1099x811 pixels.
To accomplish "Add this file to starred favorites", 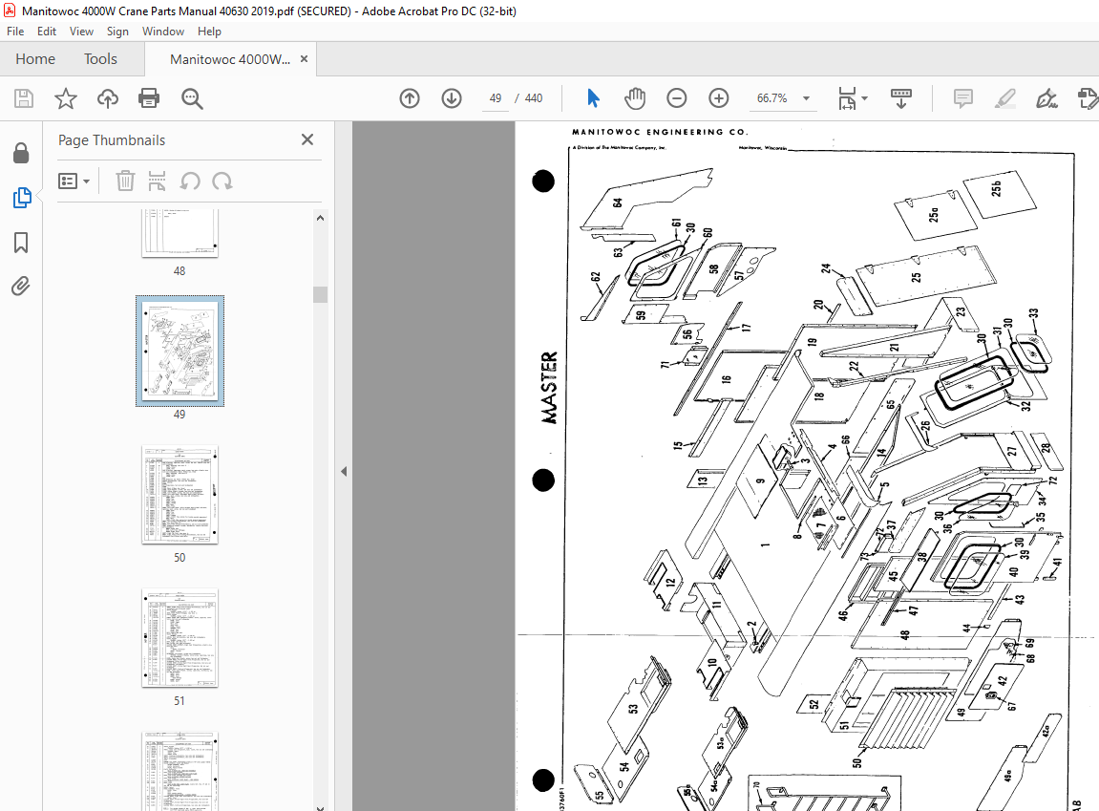I will pos(66,98).
